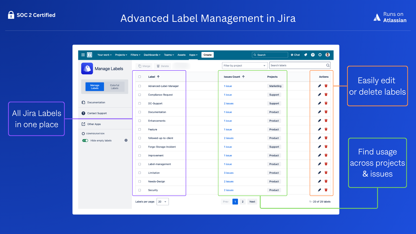This screenshot has height=234, width=416.
Task: Delete the Advanced-Label-Manager label
Action: (326, 86)
